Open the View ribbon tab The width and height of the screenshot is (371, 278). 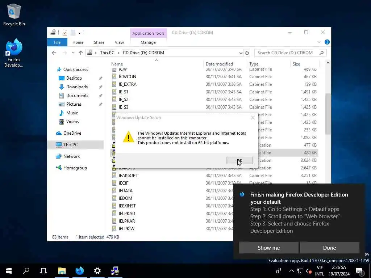coord(119,42)
